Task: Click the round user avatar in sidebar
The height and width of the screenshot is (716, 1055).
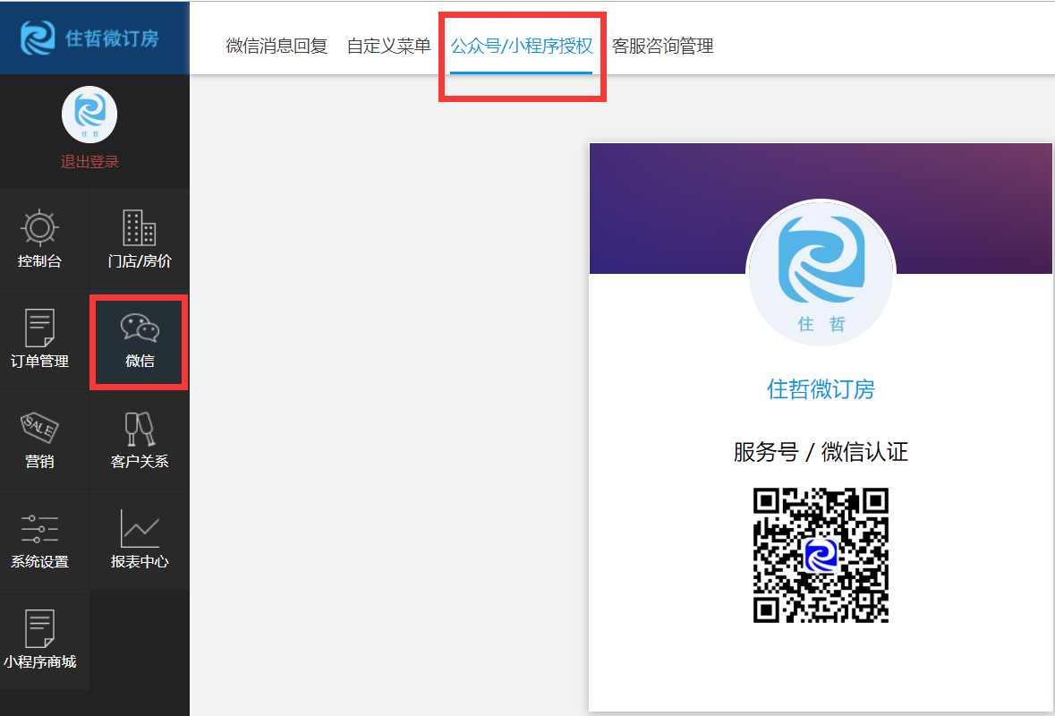Action: tap(89, 115)
